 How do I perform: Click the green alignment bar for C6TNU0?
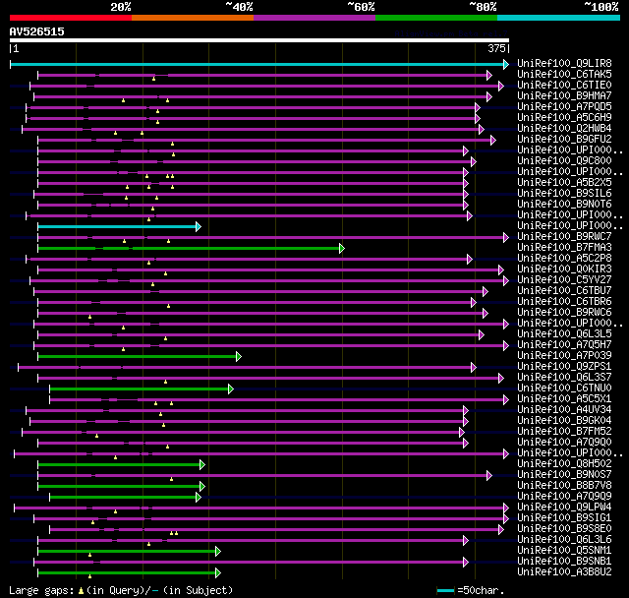[142, 389]
